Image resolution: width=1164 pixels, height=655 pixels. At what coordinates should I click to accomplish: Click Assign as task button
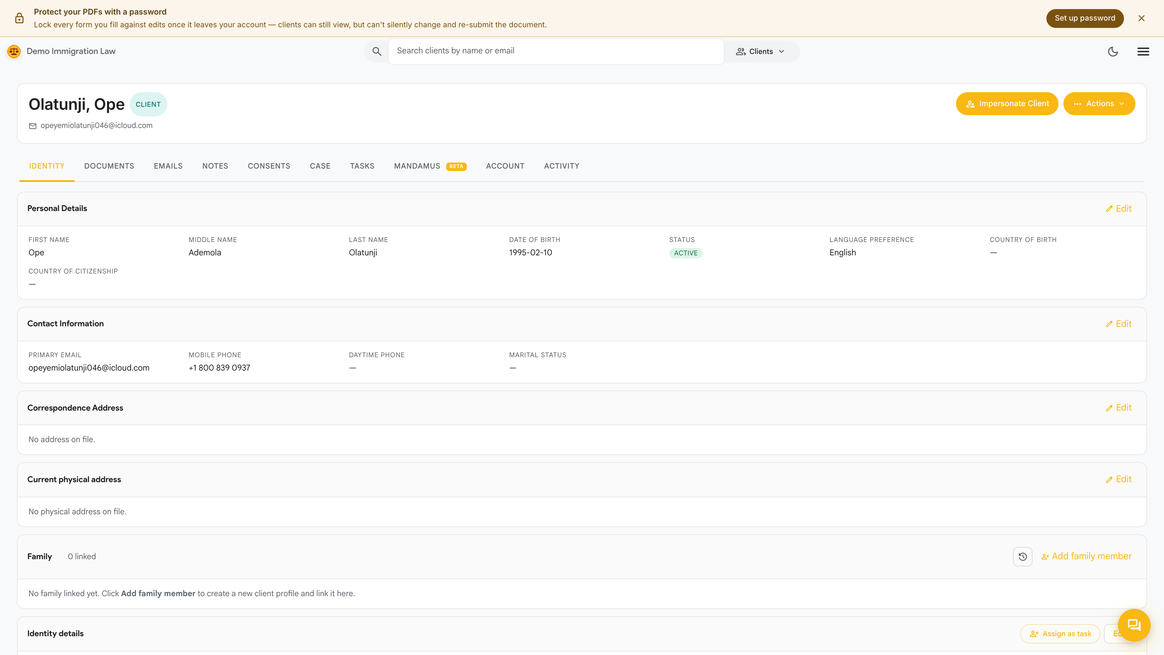coord(1060,634)
